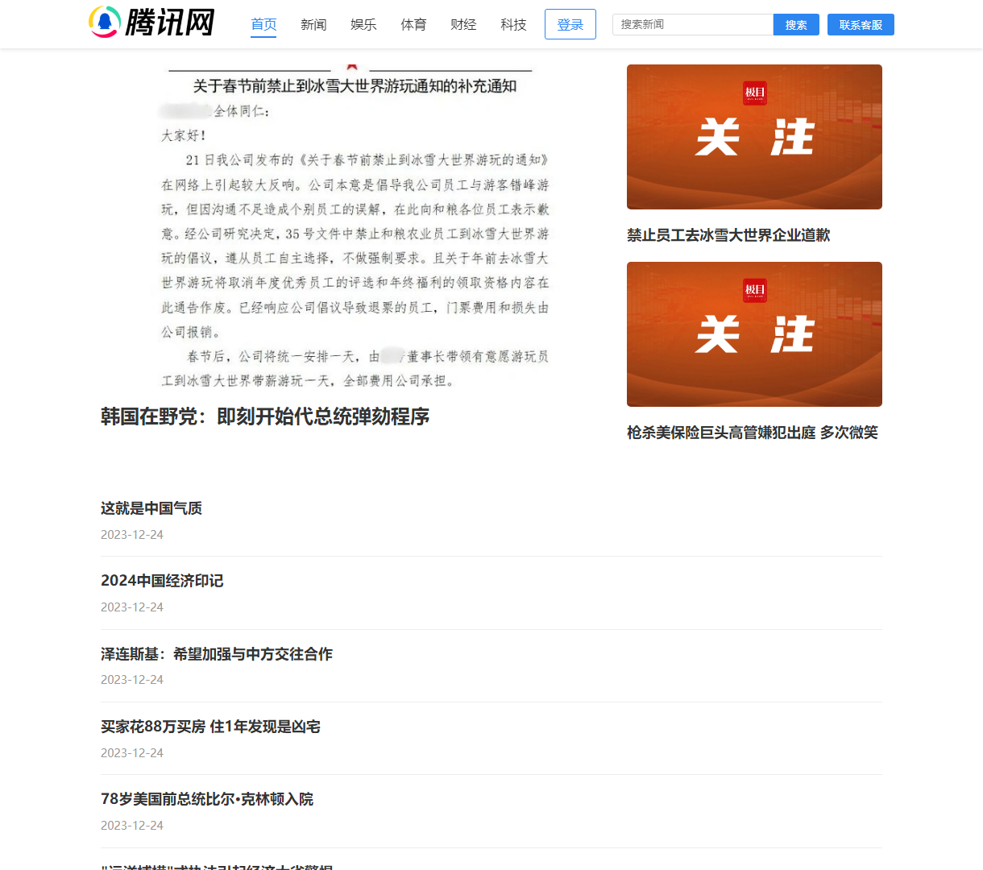Click the top 关注 video thumbnail
The width and height of the screenshot is (983, 870).
tap(754, 136)
